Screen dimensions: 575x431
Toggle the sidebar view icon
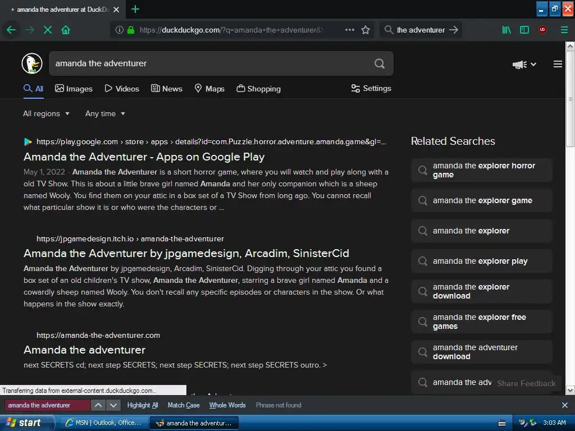524,30
